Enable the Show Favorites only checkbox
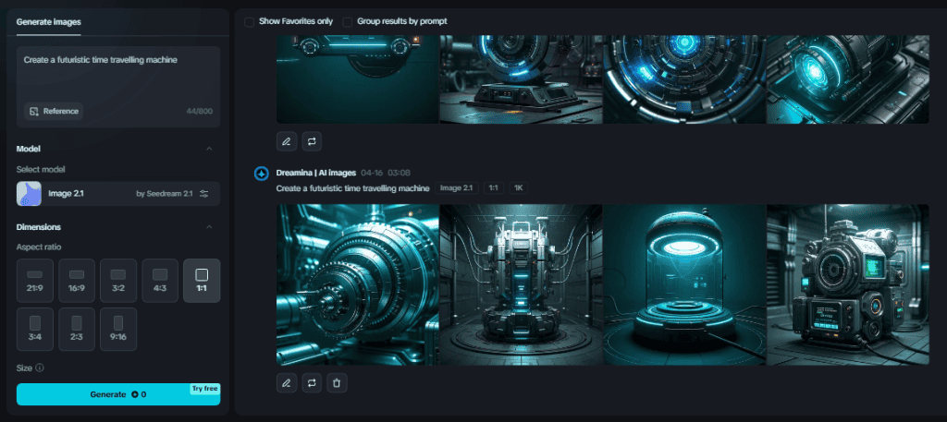 pos(250,21)
